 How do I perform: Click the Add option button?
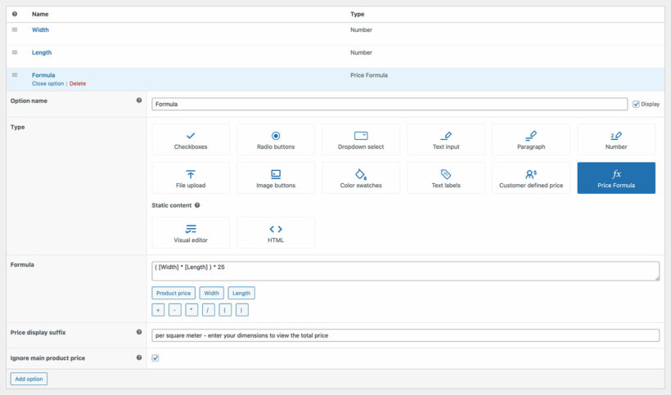[x=29, y=379]
